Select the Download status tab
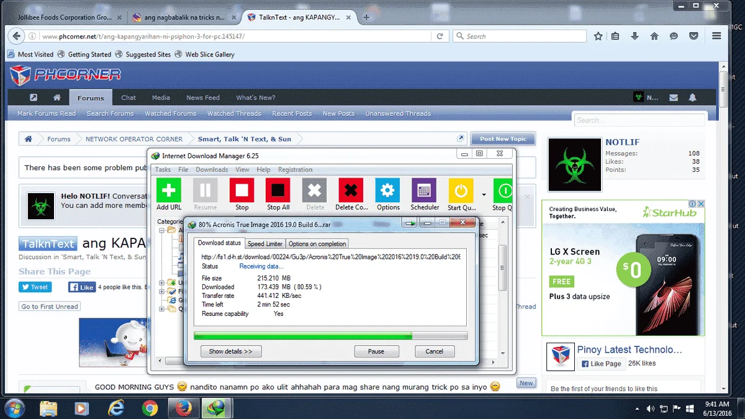Viewport: 745px width, 419px height. click(x=219, y=243)
